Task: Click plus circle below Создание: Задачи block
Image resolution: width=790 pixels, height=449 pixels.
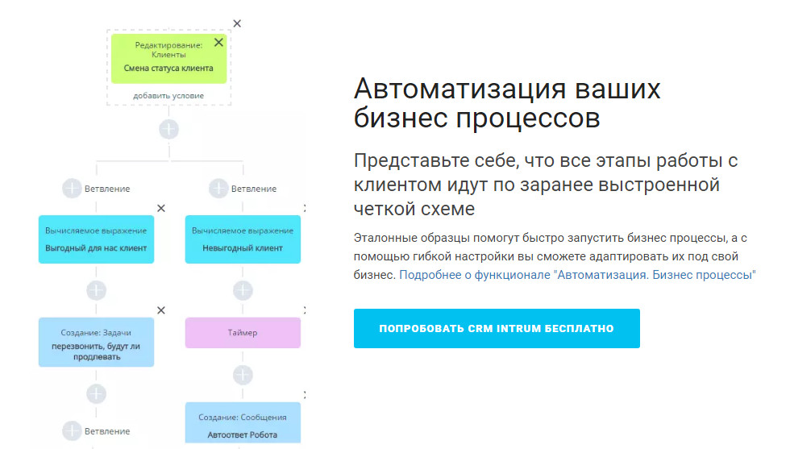Action: pyautogui.click(x=96, y=393)
